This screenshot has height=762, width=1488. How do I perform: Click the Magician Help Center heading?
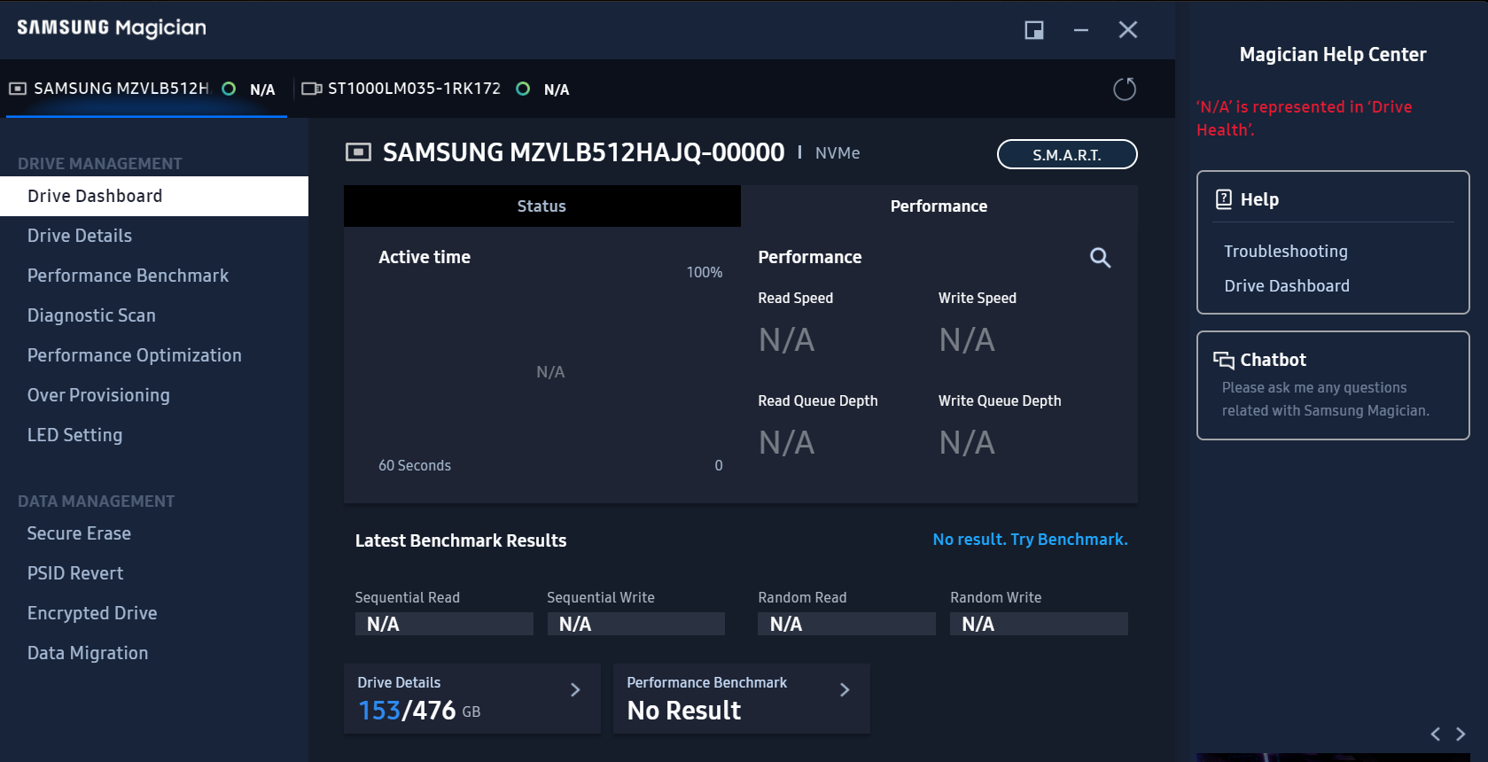coord(1333,55)
